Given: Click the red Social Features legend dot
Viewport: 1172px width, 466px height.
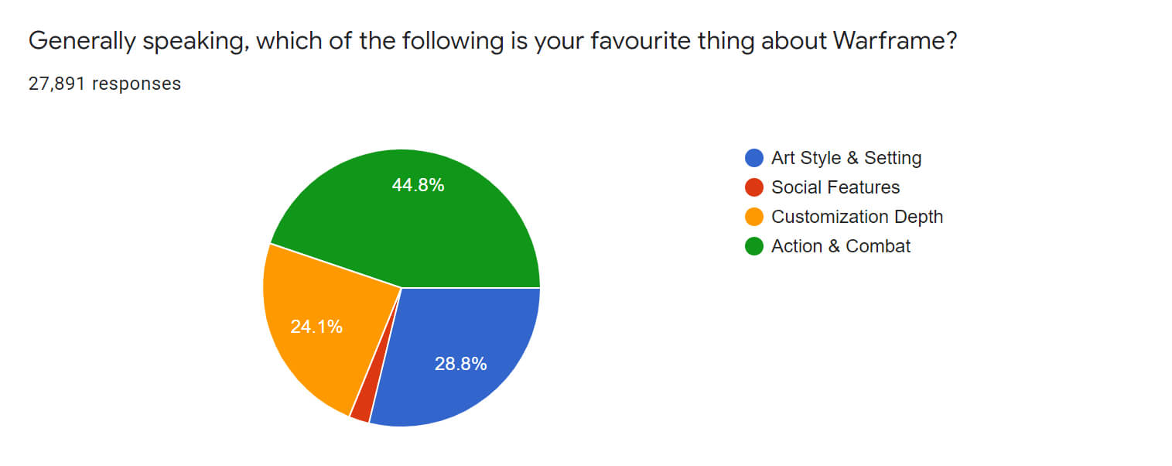Looking at the screenshot, I should [x=753, y=187].
